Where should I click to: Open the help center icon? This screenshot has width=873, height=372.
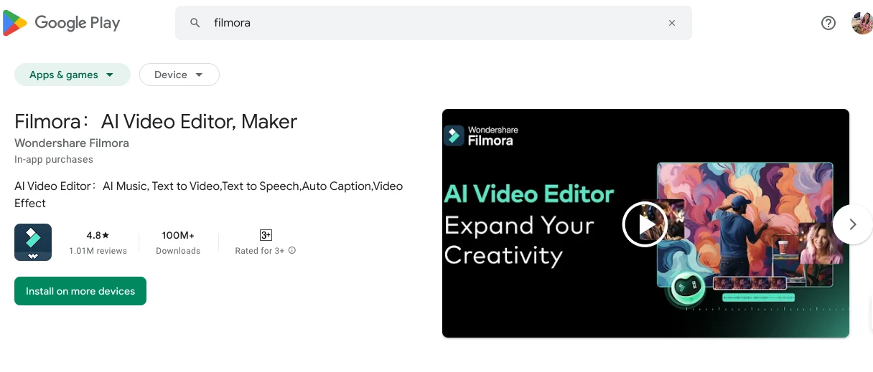828,23
